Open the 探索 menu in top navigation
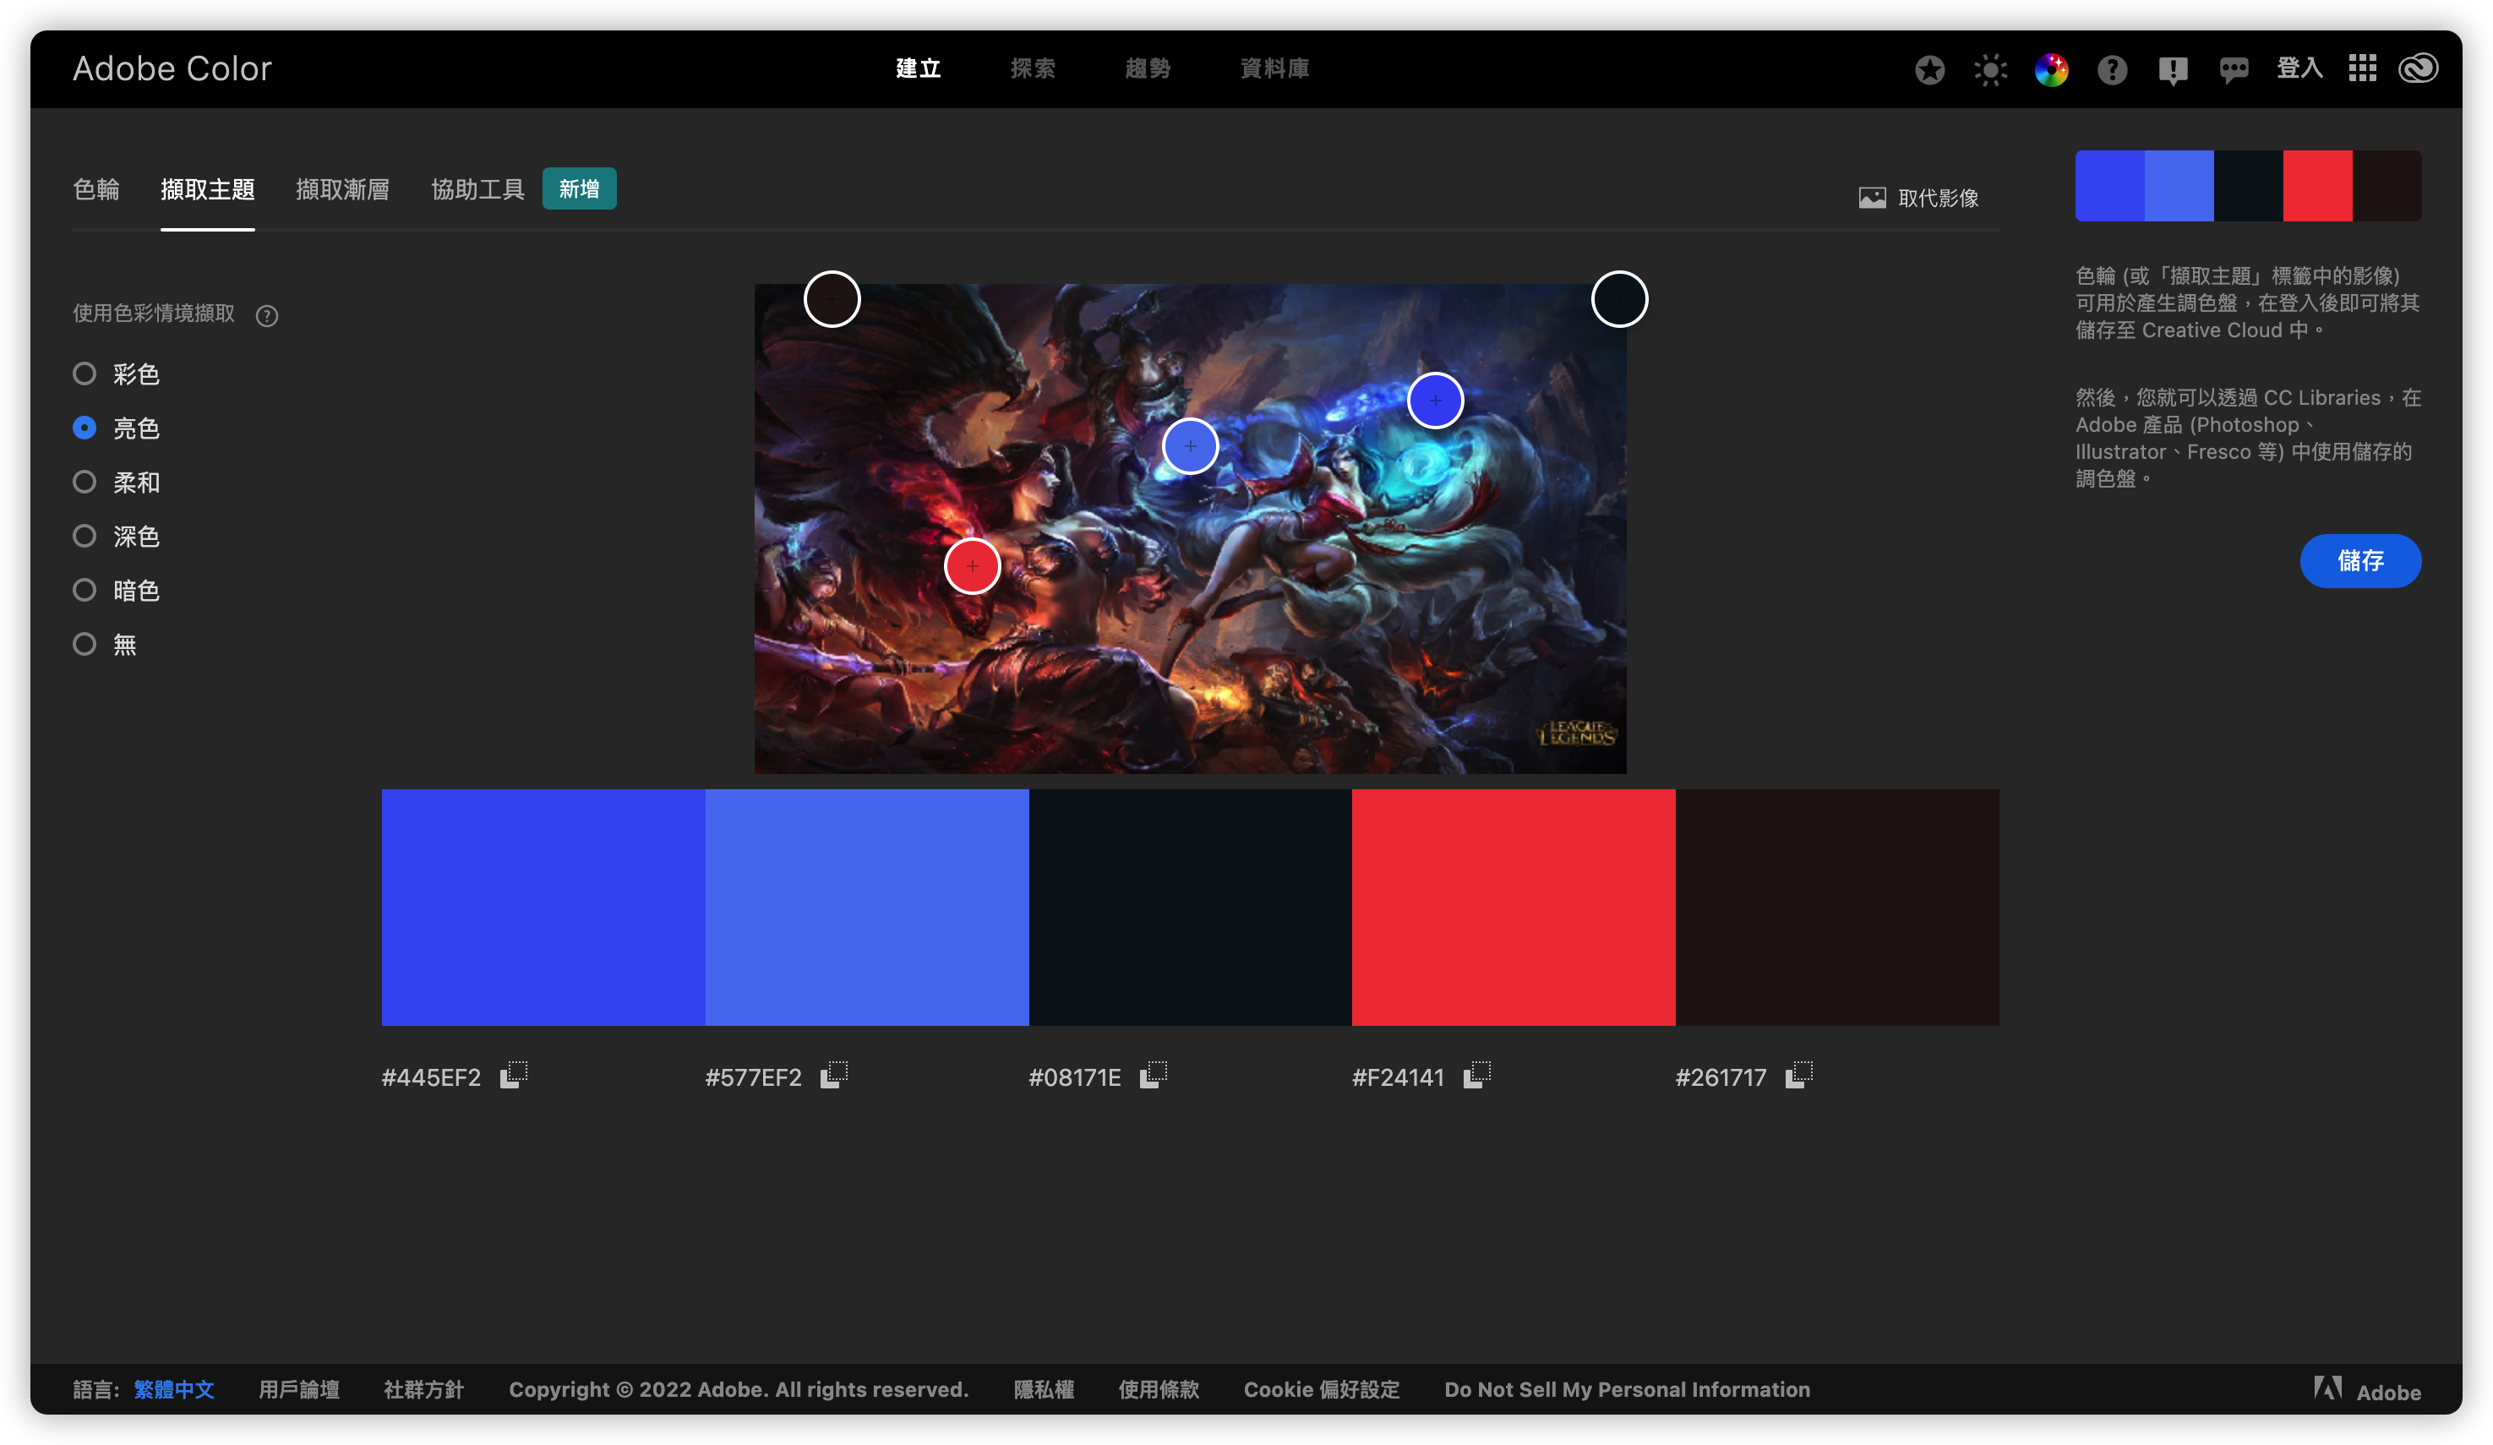 pyautogui.click(x=1033, y=68)
